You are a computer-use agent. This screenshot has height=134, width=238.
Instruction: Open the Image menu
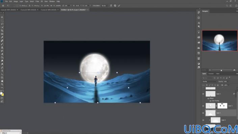pos(16,1)
